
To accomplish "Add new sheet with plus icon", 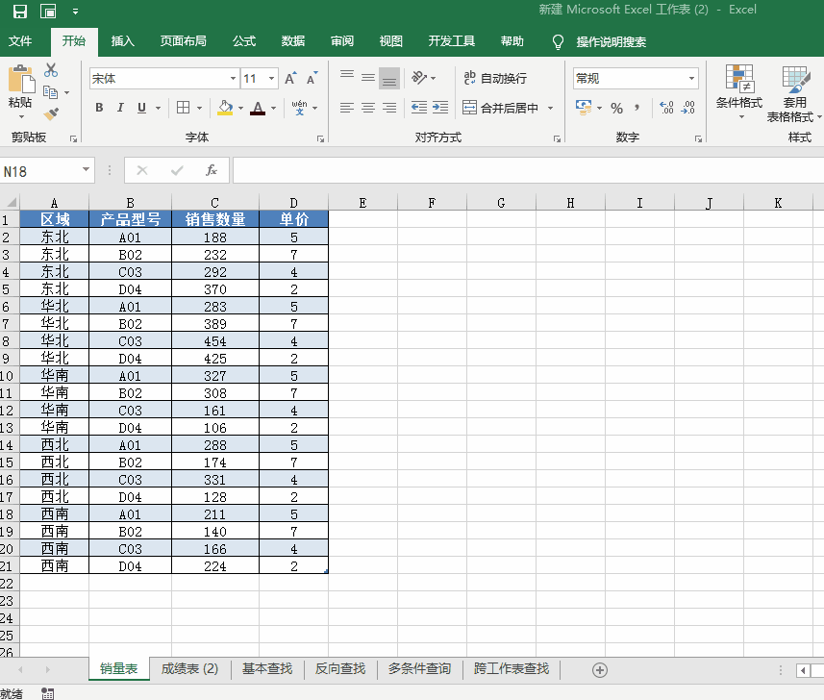I will click(600, 669).
